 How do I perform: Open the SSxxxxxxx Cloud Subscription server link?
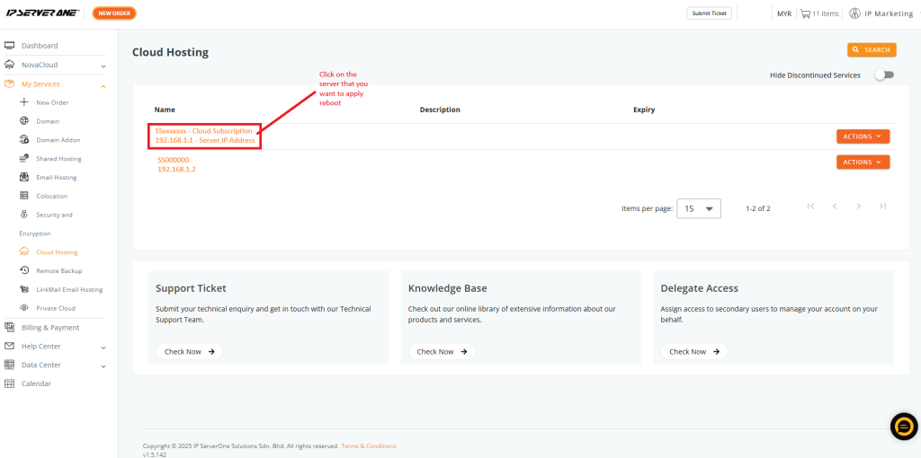(x=204, y=131)
